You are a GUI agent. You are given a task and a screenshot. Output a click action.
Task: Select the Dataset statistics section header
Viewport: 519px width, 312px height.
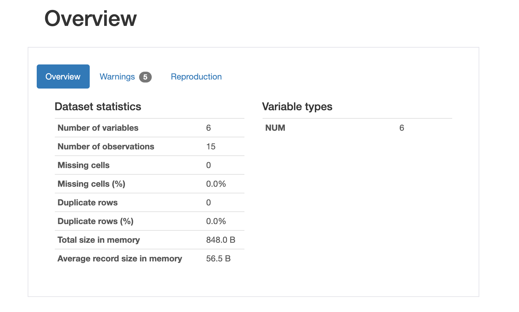[x=98, y=107]
